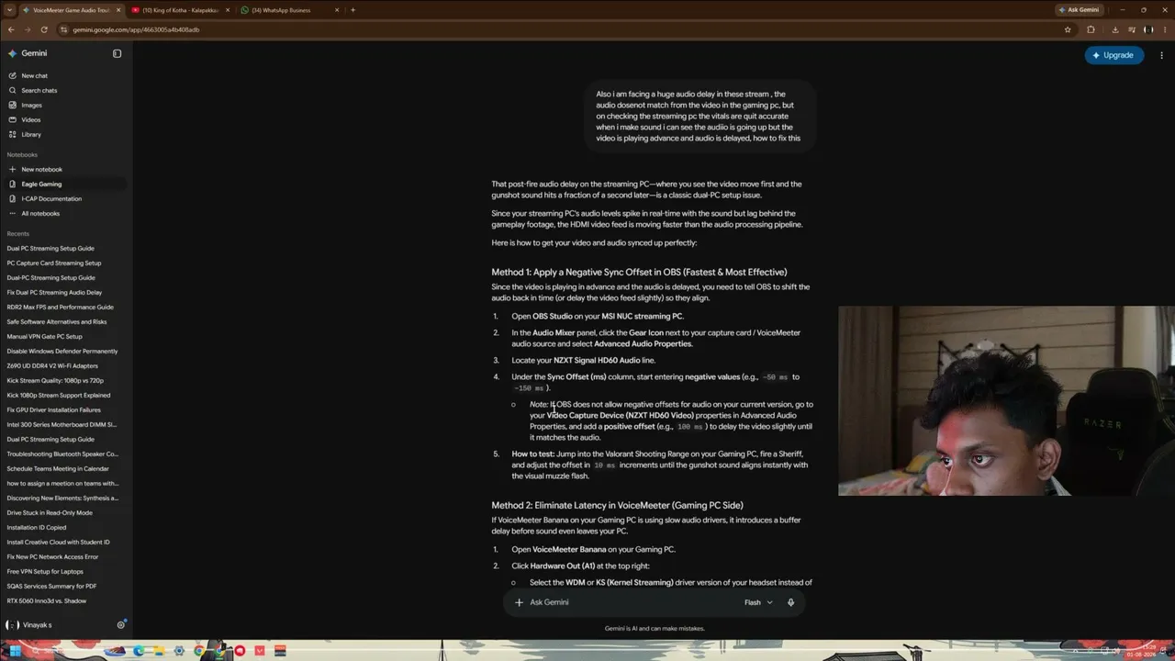This screenshot has height=661, width=1175.
Task: Open Google Chrome from the taskbar
Action: (x=198, y=651)
